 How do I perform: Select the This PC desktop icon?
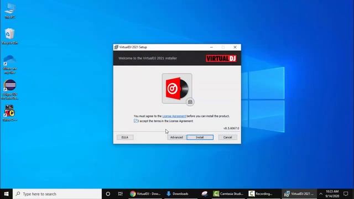coord(10,11)
